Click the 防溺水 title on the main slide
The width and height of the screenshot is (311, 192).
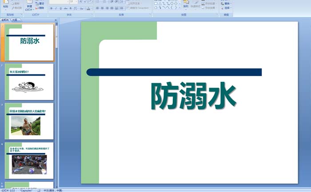point(194,96)
